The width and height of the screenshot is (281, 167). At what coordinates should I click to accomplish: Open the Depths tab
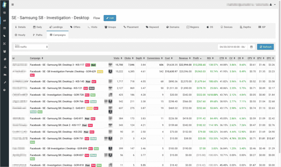pos(245,27)
